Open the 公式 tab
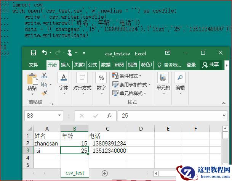The image size is (232, 181). point(93,65)
